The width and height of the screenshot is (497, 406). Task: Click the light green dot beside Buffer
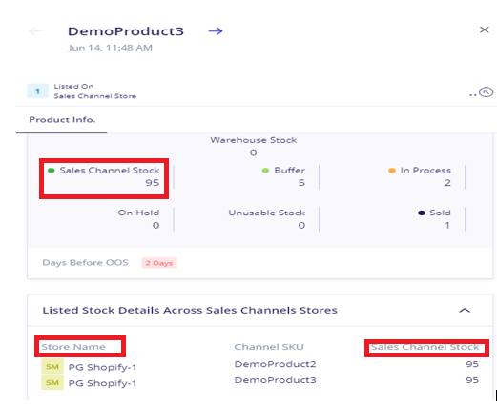pos(265,171)
